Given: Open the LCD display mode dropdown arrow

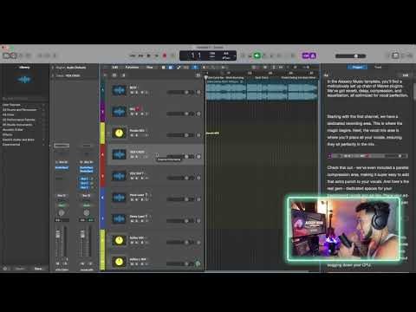Looking at the screenshot, I should (x=235, y=55).
